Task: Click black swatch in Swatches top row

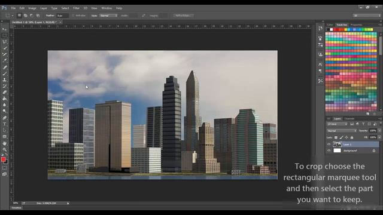Action: pos(328,29)
